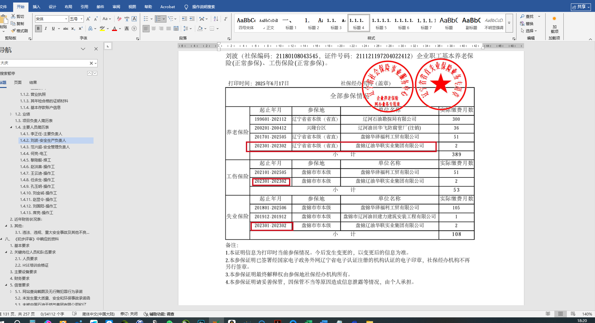The width and height of the screenshot is (595, 323).
Task: Toggle superscript formatting
Action: (81, 28)
